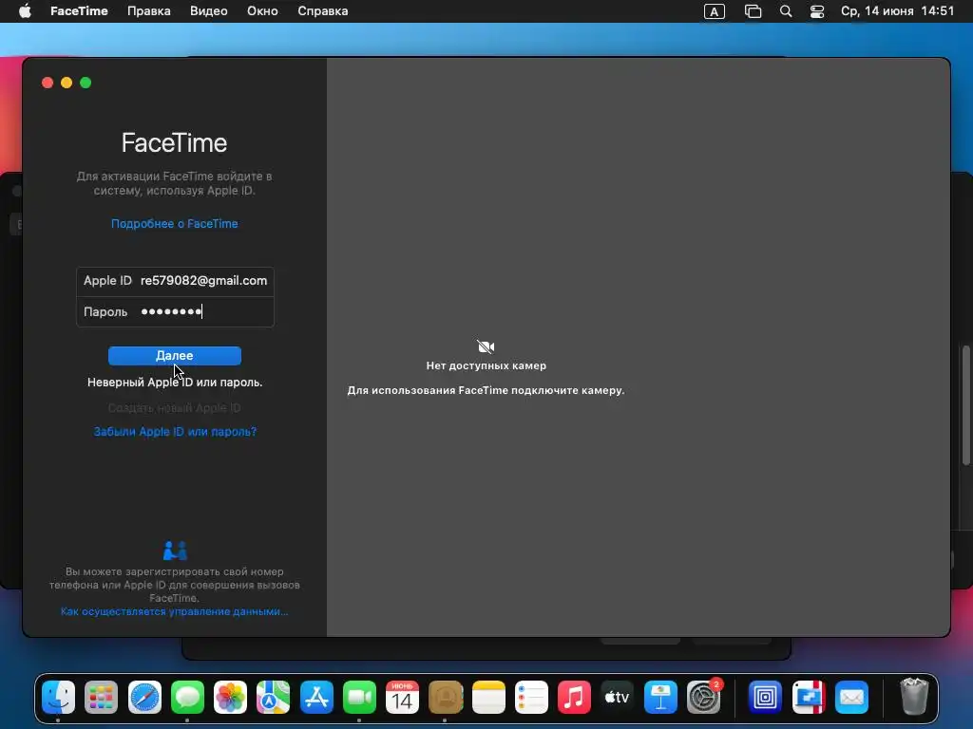973x729 pixels.
Task: Click 'Забыли Apple ID или пароль?' link
Action: [x=175, y=432]
